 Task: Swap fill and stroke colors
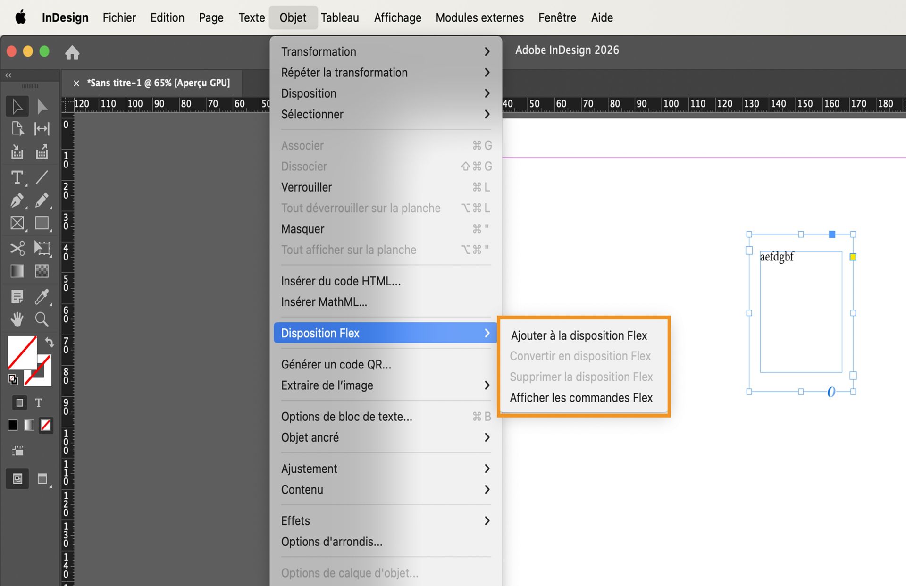click(49, 342)
